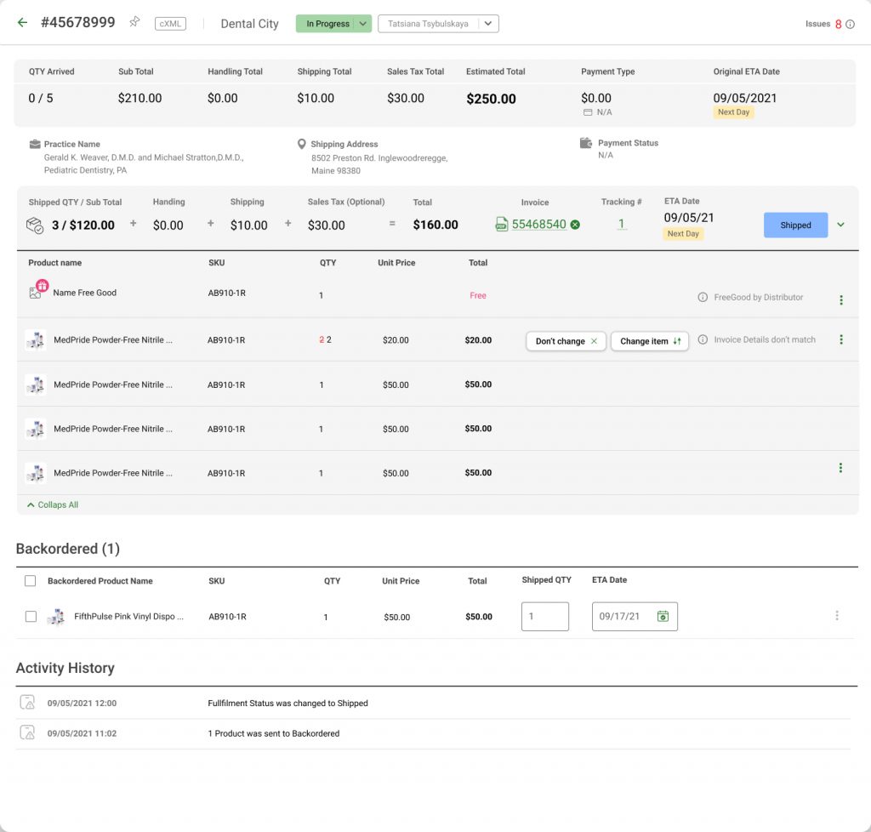Click the Shipped QTY input field

tap(544, 617)
